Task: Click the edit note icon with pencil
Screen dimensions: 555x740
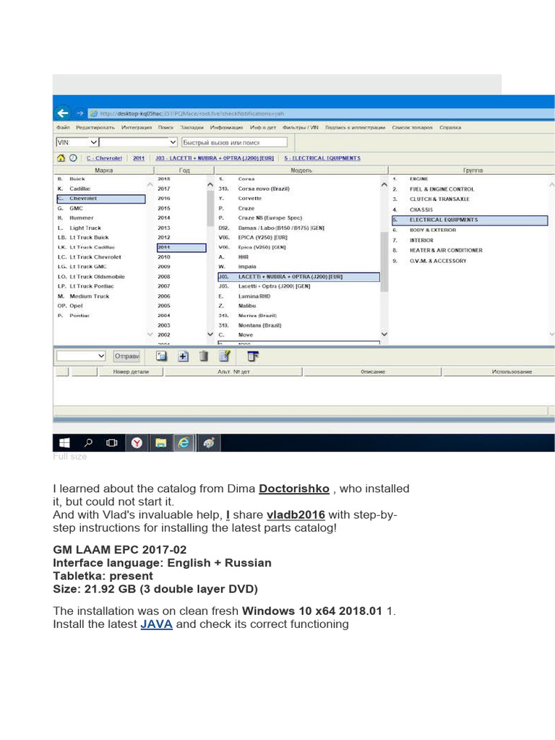Action: click(224, 356)
